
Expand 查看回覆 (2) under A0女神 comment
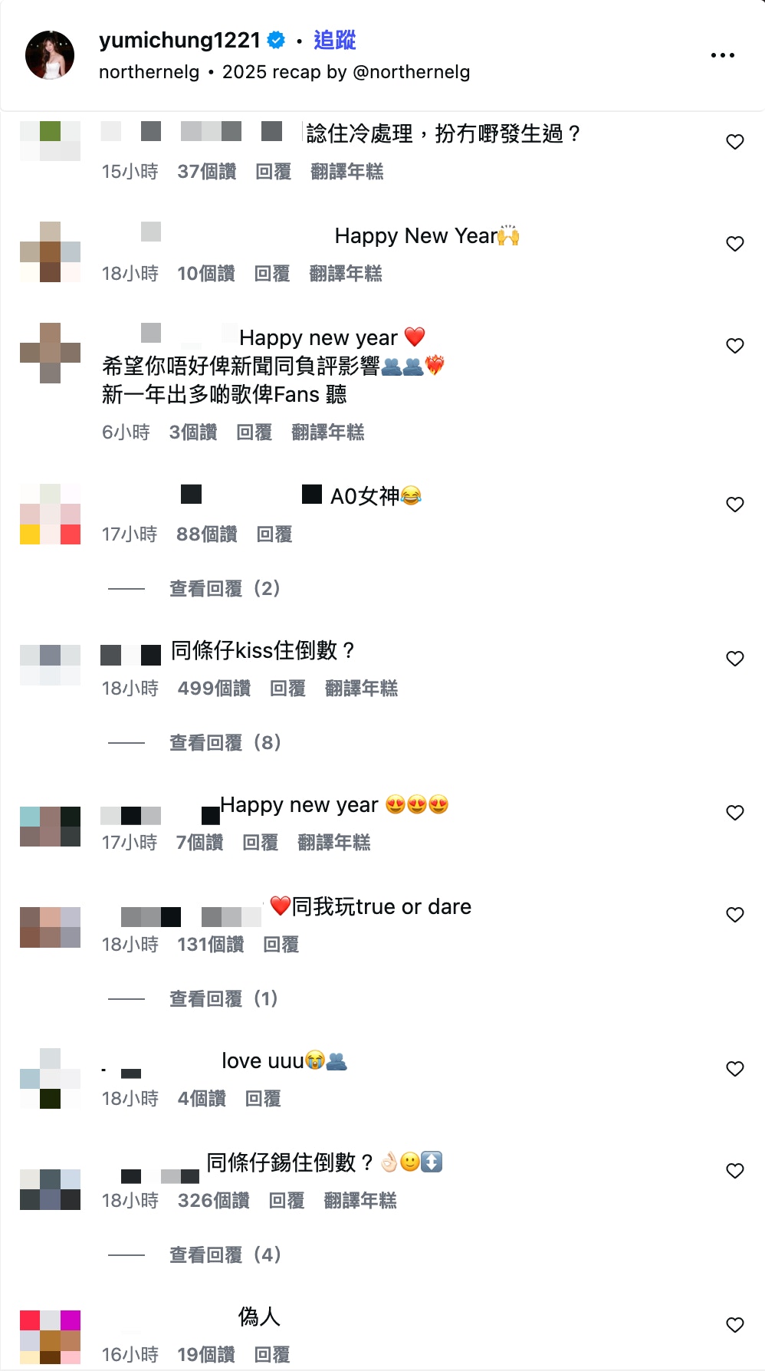[x=225, y=588]
